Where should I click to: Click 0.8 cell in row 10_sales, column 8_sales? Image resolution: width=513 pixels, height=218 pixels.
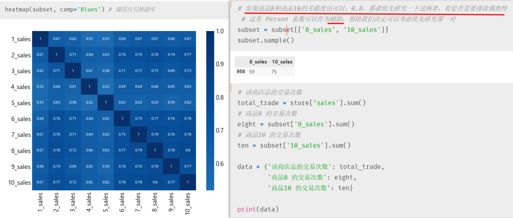tap(155, 182)
